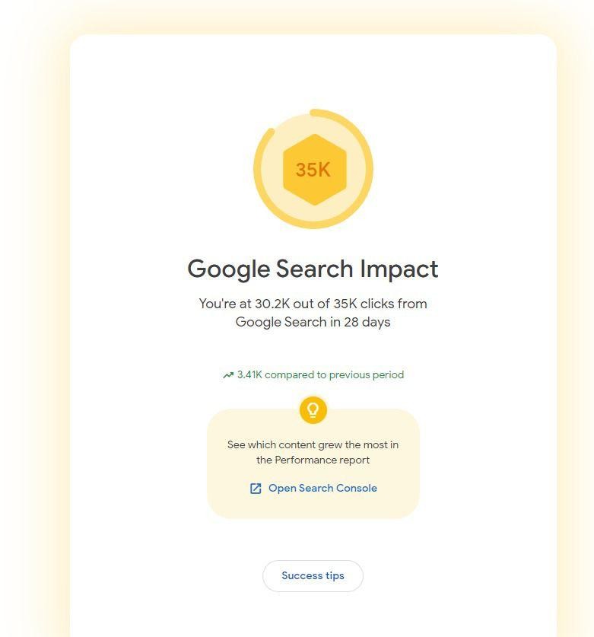Click the yellow lightbulb tip icon
The height and width of the screenshot is (637, 594).
(313, 410)
